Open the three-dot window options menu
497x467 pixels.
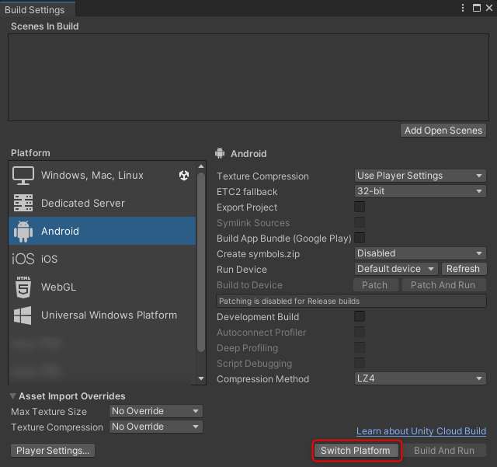click(463, 8)
